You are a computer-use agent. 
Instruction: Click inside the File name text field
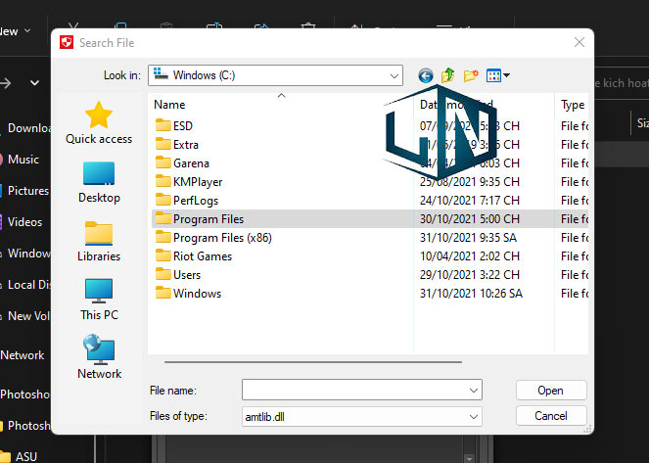click(x=354, y=391)
